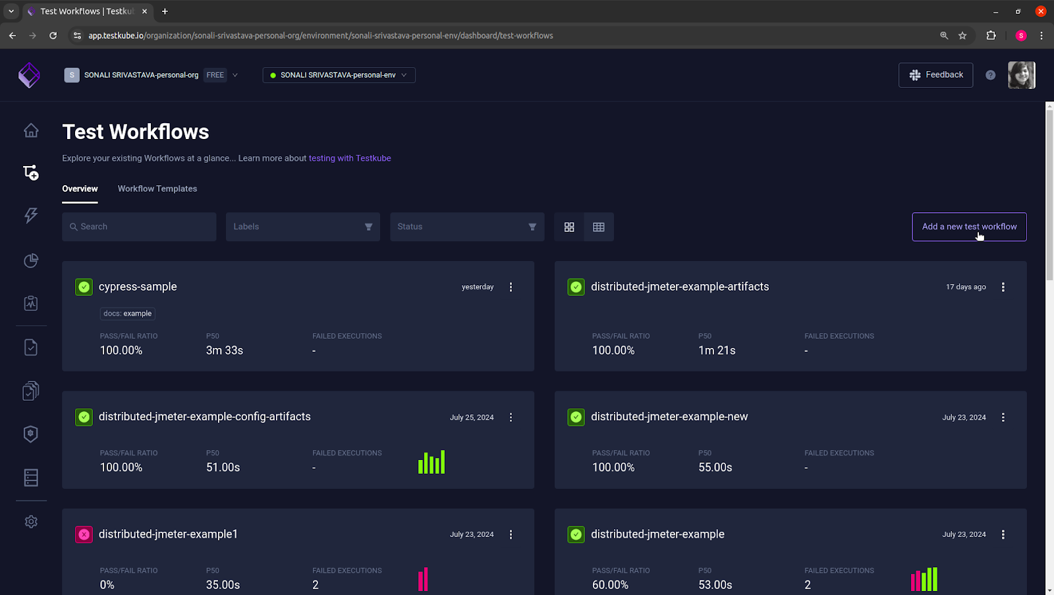Open the Test Suites stacked documents icon

point(31,391)
